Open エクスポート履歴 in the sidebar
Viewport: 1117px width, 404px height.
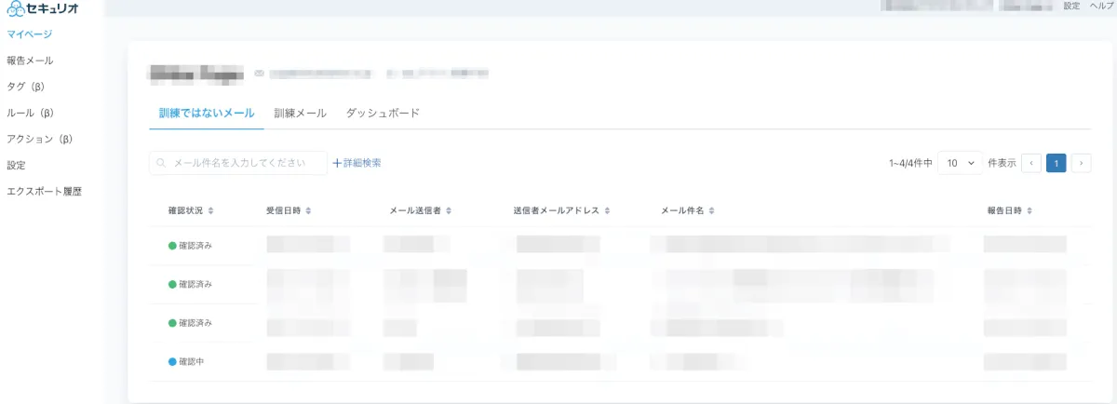(44, 191)
